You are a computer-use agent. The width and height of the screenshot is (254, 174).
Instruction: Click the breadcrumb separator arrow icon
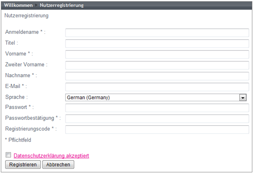pyautogui.click(x=36, y=5)
